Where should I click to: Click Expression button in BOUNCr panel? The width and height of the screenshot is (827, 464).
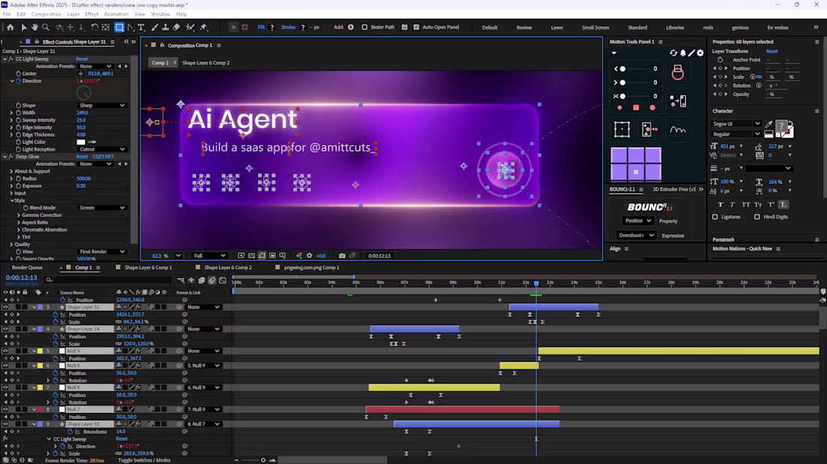pos(672,235)
